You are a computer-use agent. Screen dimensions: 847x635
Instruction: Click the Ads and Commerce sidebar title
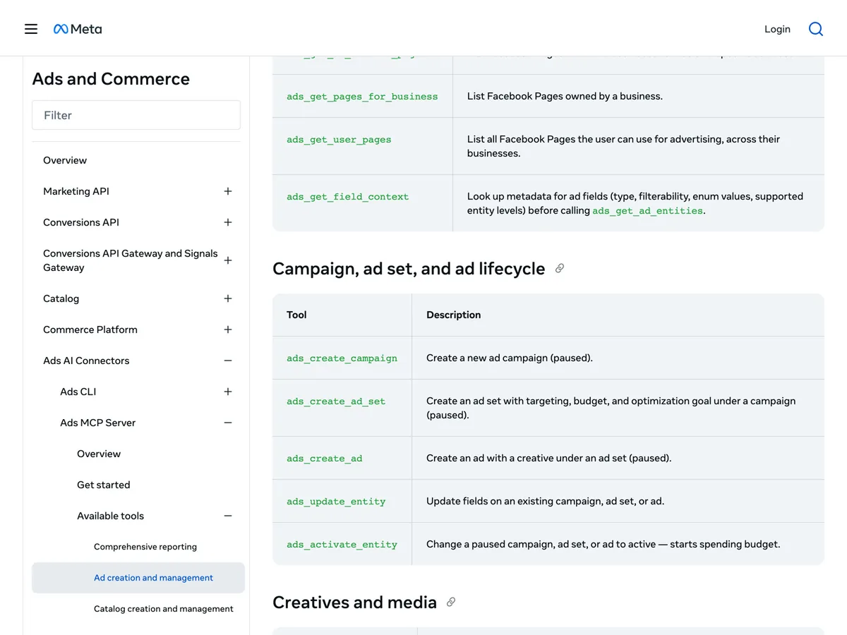[111, 79]
